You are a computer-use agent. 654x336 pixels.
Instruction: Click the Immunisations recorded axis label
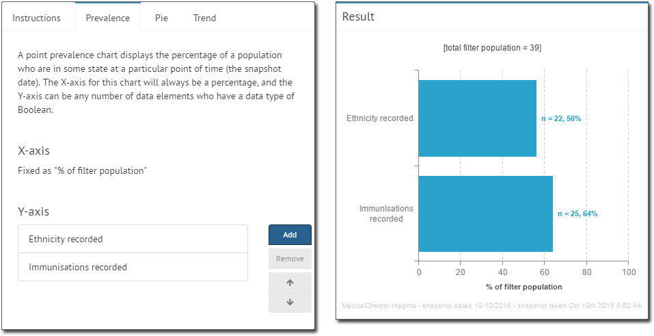coord(386,214)
